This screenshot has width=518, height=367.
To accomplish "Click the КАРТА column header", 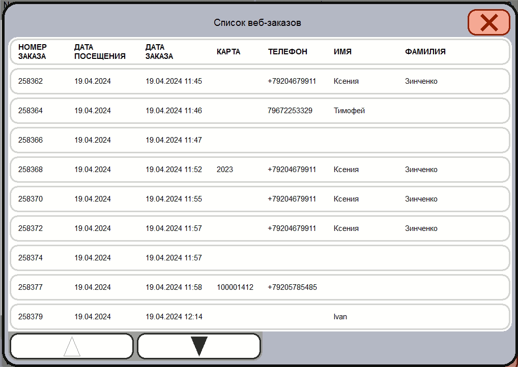I will point(228,52).
